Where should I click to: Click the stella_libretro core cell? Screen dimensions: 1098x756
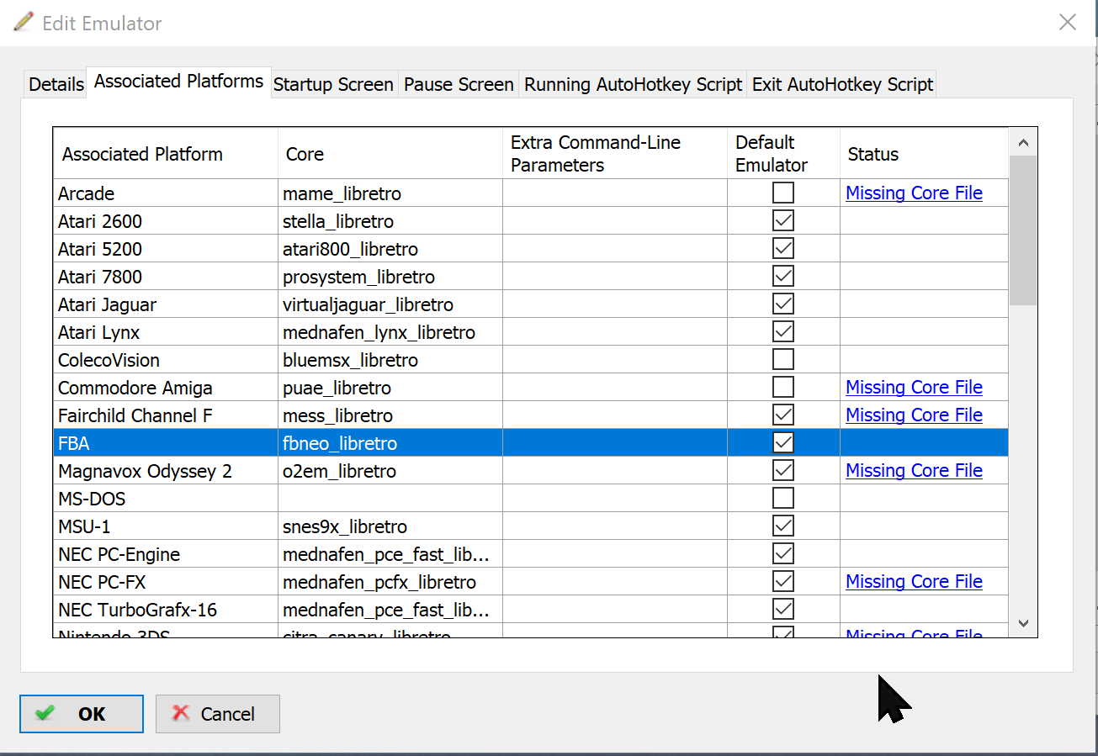click(390, 221)
